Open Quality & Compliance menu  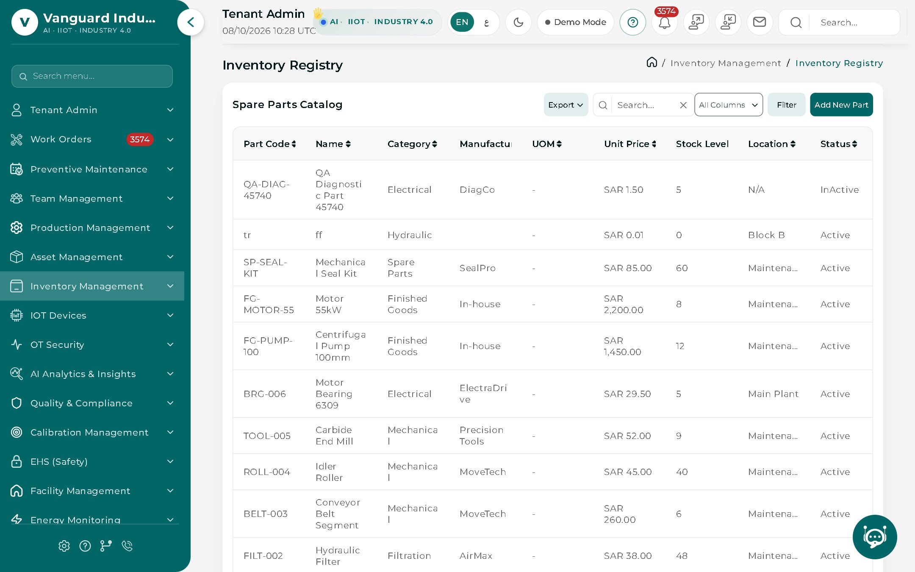tap(92, 403)
